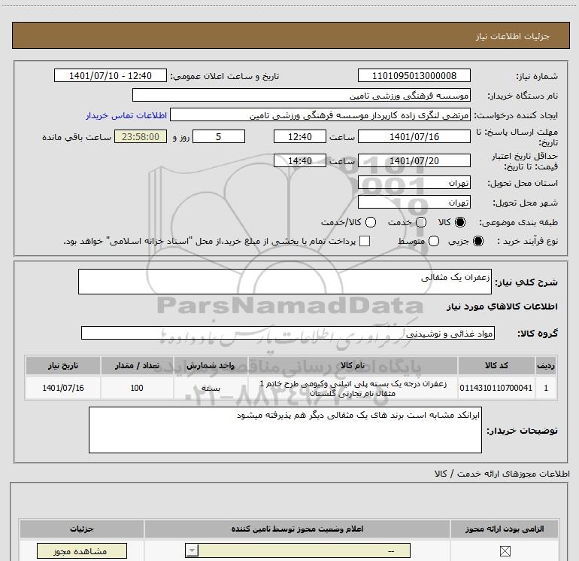Click the ردیف column header
The width and height of the screenshot is (579, 561).
click(546, 366)
